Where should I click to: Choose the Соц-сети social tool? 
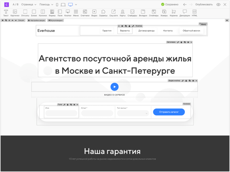[114, 13]
